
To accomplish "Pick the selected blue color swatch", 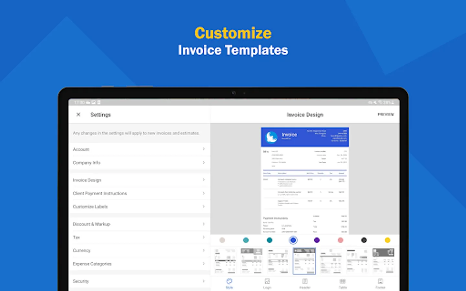I will [293, 240].
